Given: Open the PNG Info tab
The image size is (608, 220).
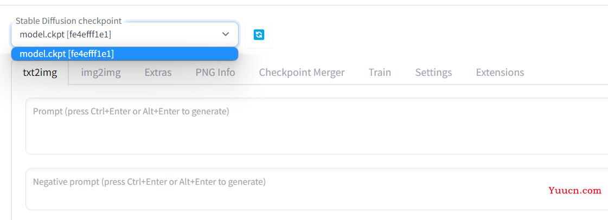Looking at the screenshot, I should coord(215,73).
